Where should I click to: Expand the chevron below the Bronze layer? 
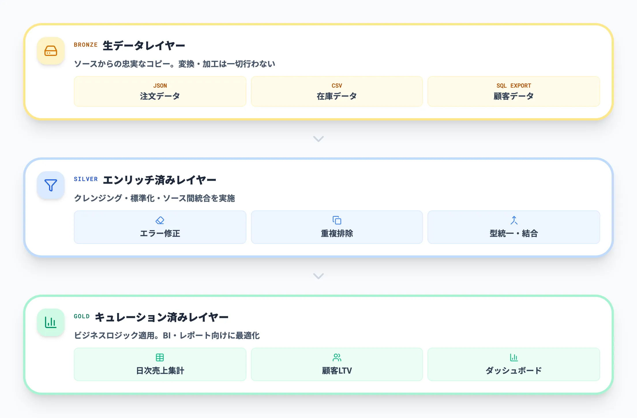[318, 139]
